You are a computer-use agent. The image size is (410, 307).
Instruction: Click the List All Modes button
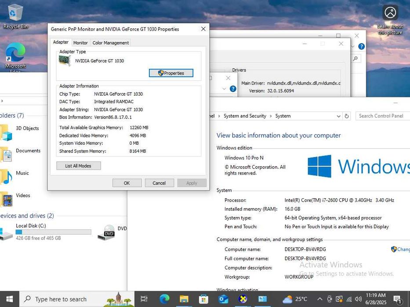(x=79, y=166)
